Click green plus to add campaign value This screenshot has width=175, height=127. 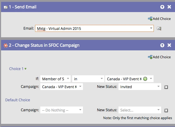click(145, 79)
